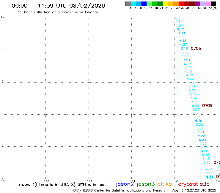Click the pink color scale swatch

[208, 4]
